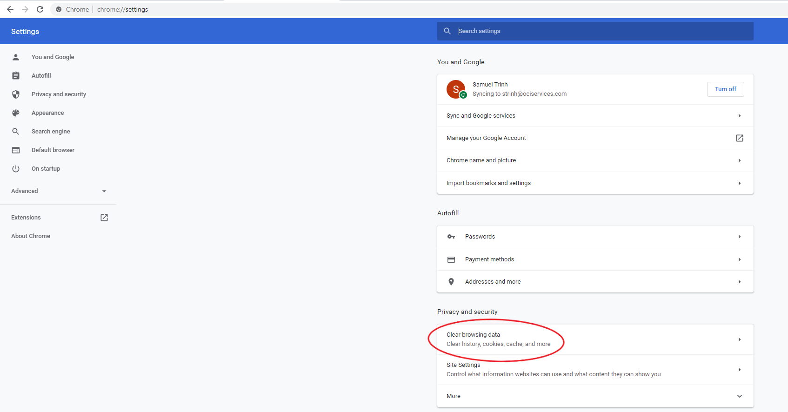
Task: Select Default browser in the sidebar
Action: click(53, 150)
